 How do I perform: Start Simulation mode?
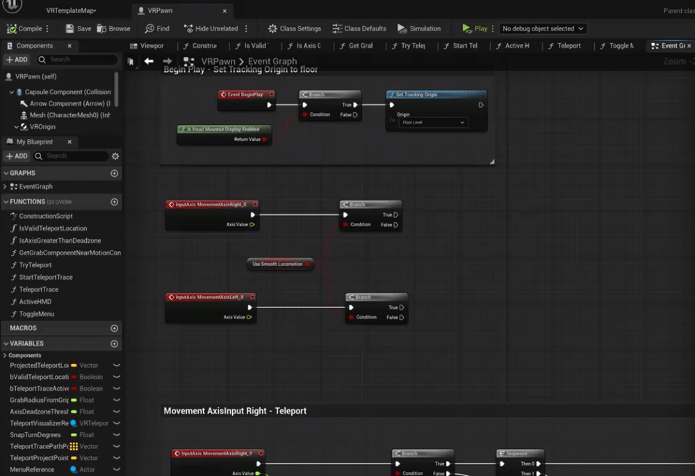pos(419,28)
